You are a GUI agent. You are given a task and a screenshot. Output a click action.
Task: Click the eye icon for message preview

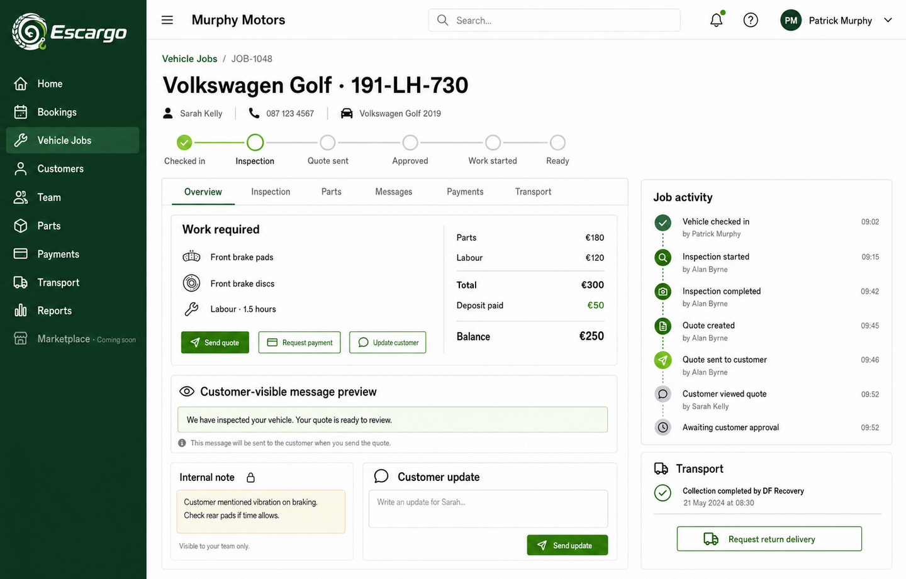(187, 392)
